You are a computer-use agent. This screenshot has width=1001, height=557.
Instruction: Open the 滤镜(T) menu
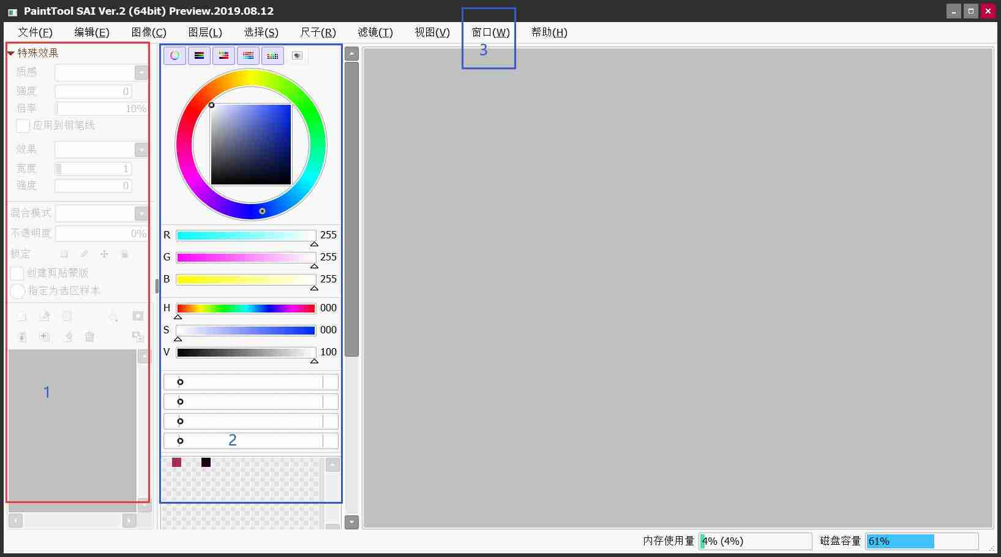(x=375, y=32)
